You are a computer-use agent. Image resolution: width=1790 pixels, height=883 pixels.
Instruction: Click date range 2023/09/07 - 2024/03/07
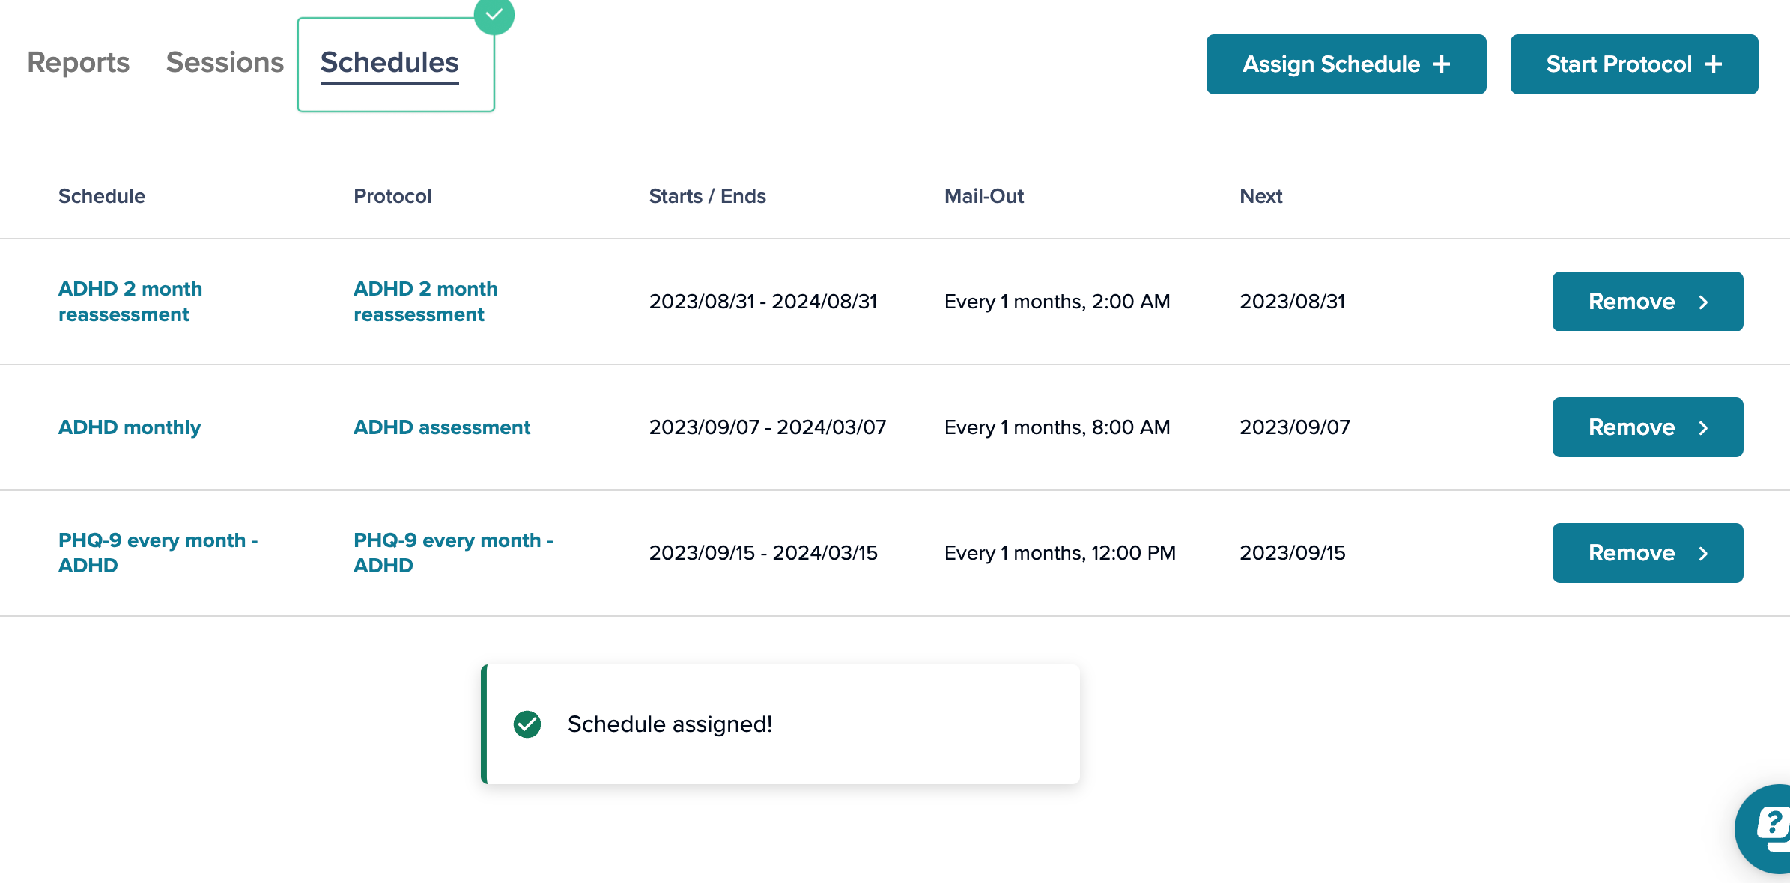click(x=768, y=427)
